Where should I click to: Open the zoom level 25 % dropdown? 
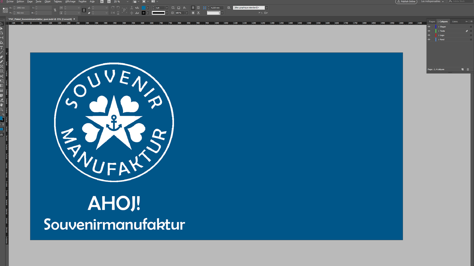[x=127, y=1]
